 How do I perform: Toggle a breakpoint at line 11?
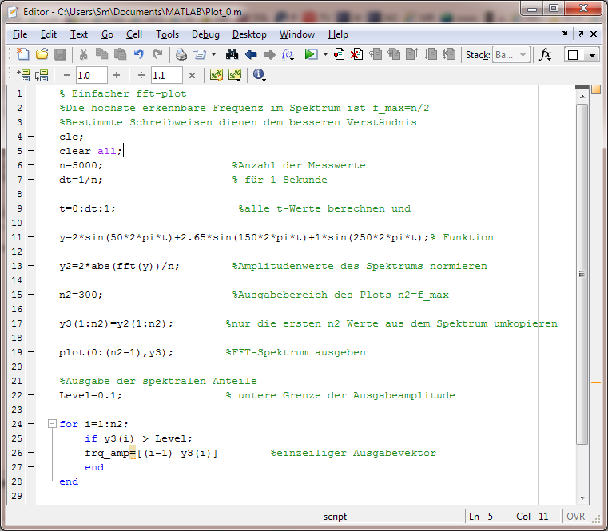(x=30, y=237)
